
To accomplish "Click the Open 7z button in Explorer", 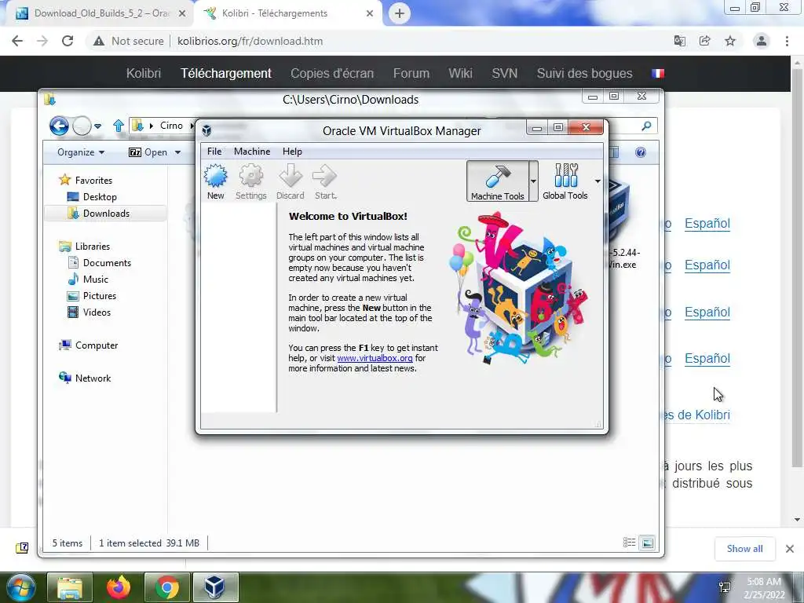I will coord(148,152).
